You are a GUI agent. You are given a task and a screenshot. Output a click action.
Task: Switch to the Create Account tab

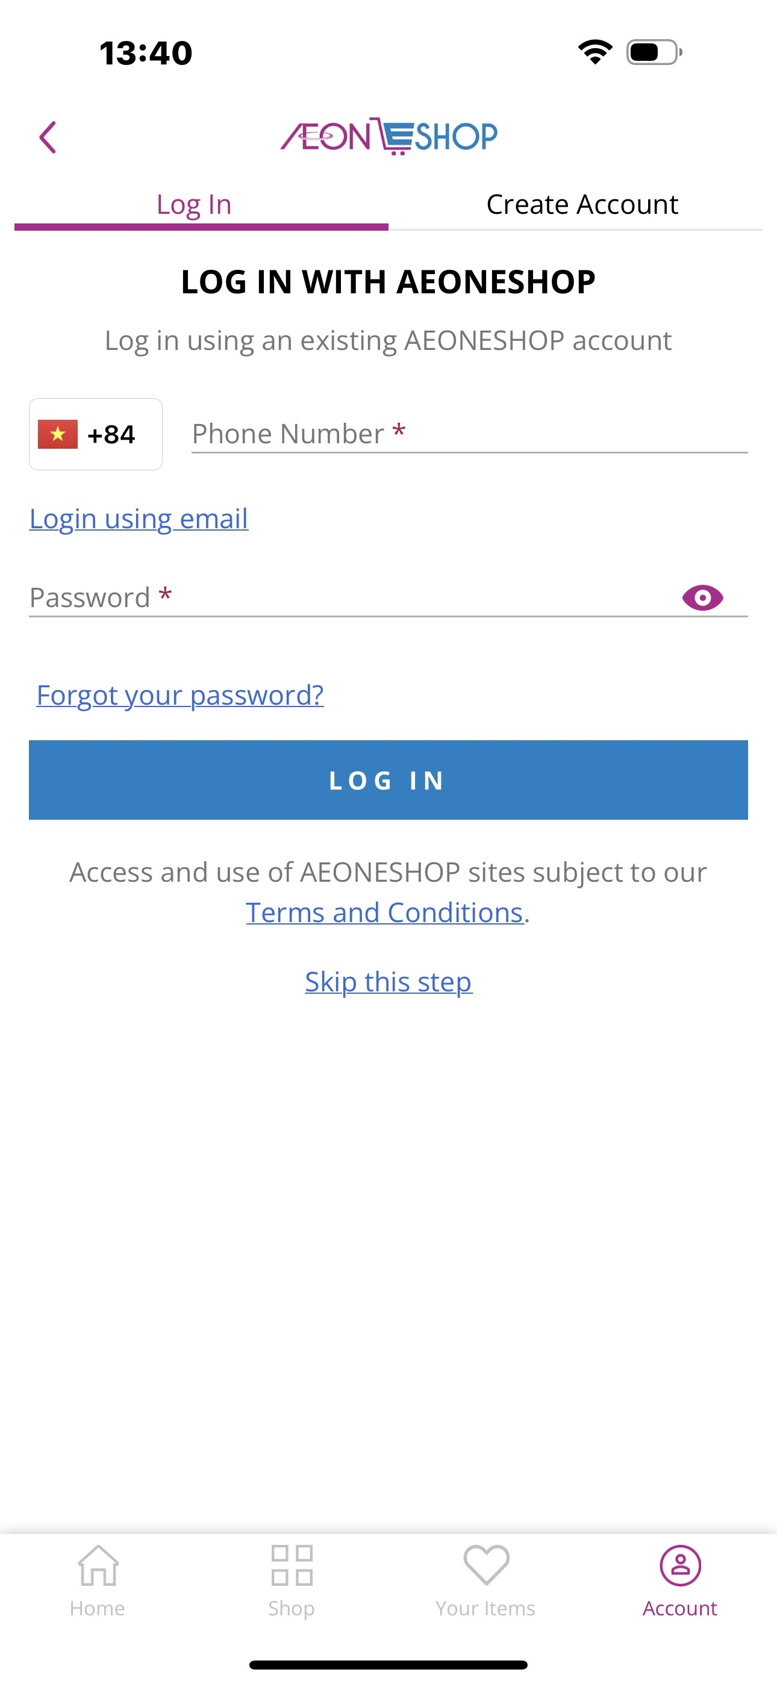pos(581,205)
